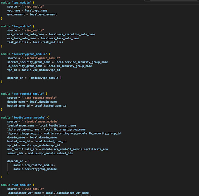Click vpc_id line inside loadbalancer_module block
199x196 pixels.
(x=34, y=145)
